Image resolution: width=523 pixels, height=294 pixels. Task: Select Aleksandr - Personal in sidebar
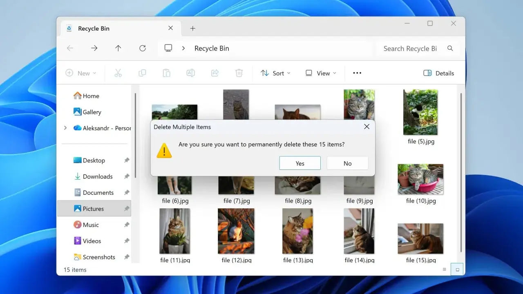102,128
